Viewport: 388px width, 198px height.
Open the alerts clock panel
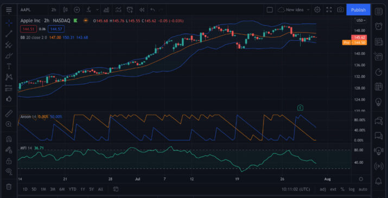[379, 26]
